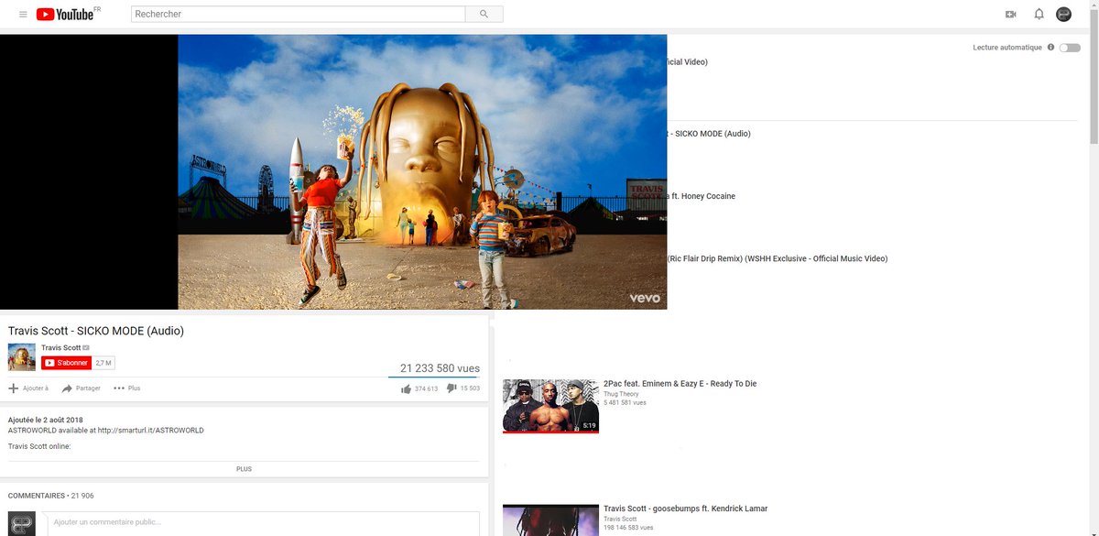Viewport: 1099px width, 536px height.
Task: Open the upload video camera icon
Action: coord(1011,15)
